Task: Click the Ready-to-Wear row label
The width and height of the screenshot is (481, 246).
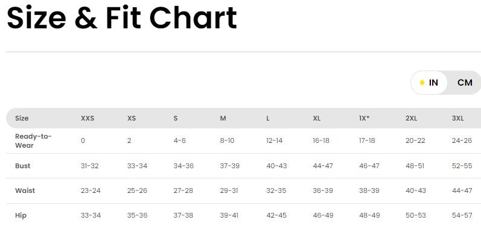Action: [33, 140]
